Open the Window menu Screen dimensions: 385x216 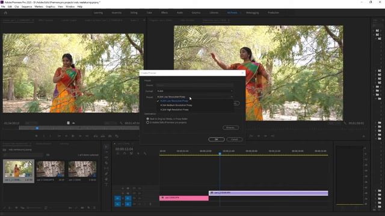(70, 7)
